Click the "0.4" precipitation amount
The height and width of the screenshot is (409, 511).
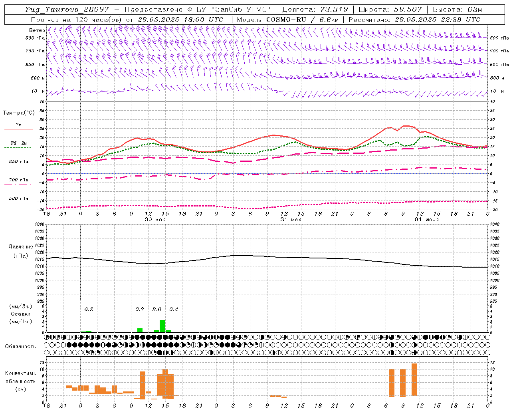click(x=174, y=309)
